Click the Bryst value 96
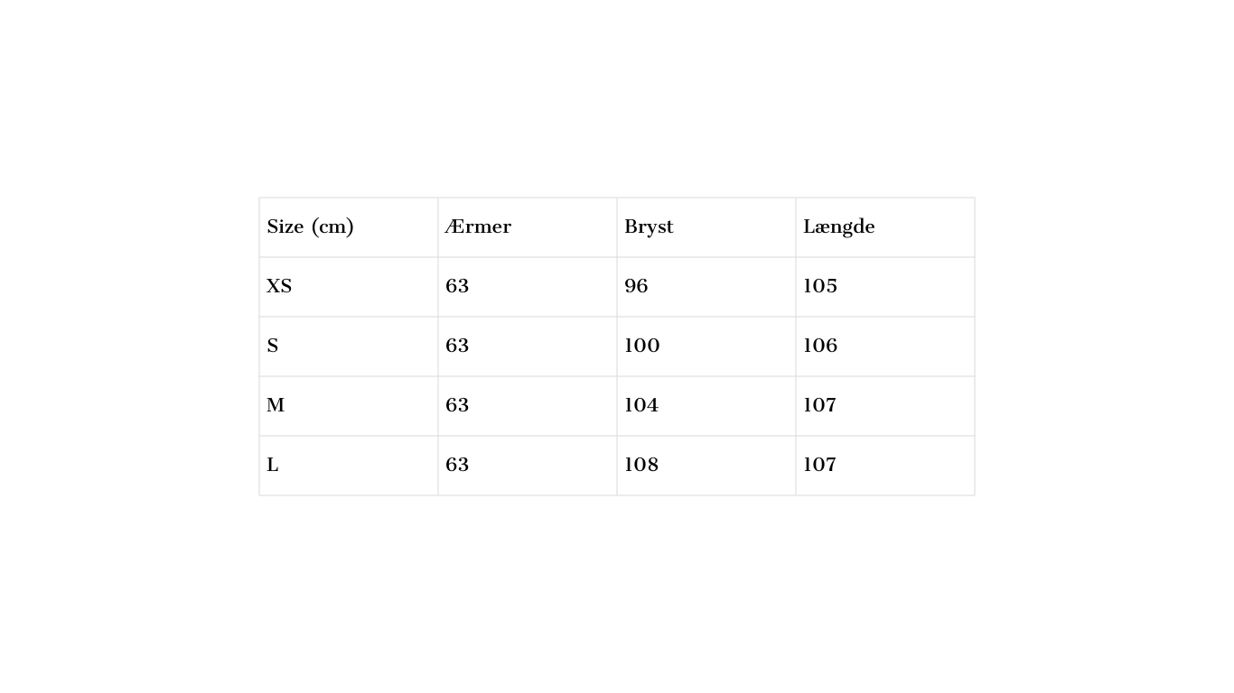Viewport: 1234px width, 693px height. pos(636,287)
